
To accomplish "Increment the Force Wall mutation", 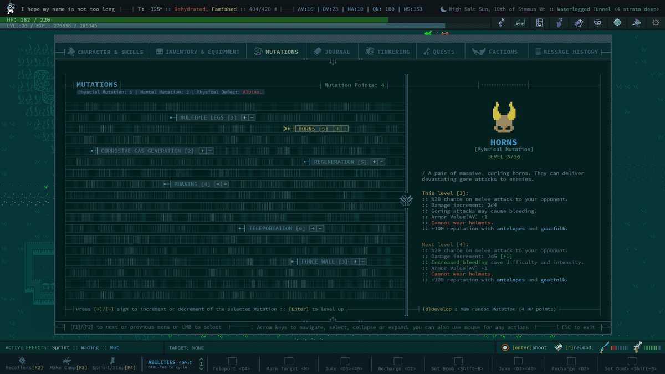I will [x=355, y=262].
